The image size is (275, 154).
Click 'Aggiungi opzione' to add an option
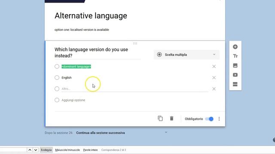[73, 100]
